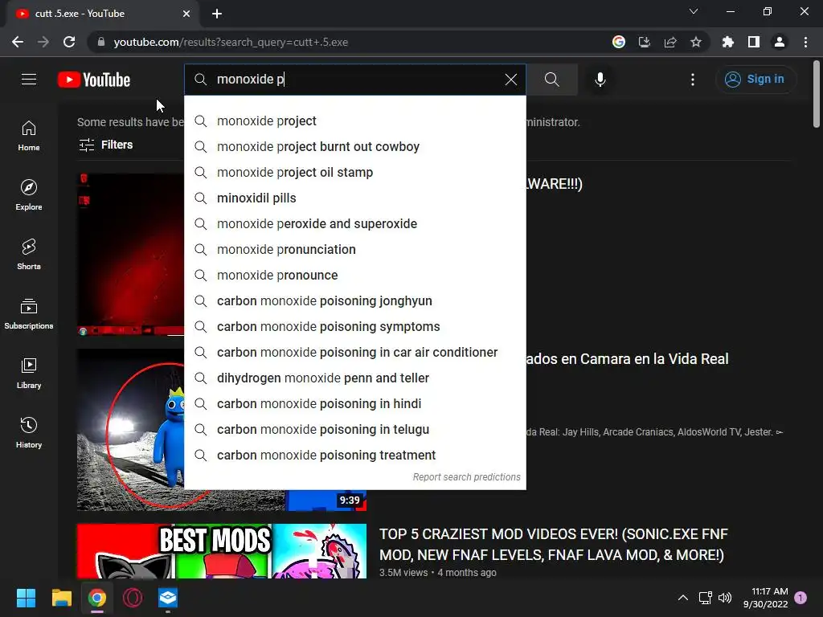Close the "cutt .5.exe - YouTube" tab
Image resolution: width=823 pixels, height=617 pixels.
coord(186,14)
